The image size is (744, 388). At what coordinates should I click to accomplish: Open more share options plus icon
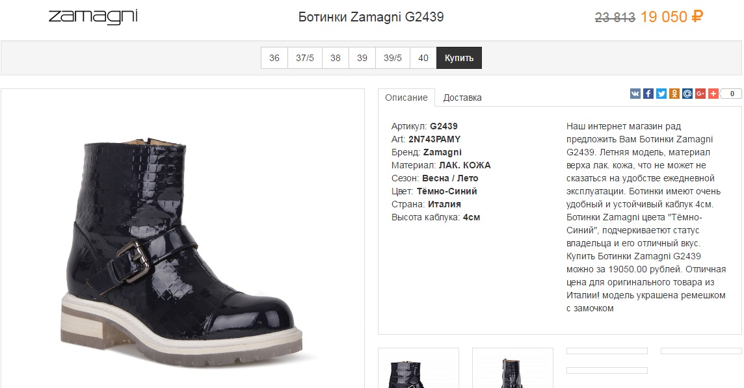click(713, 94)
